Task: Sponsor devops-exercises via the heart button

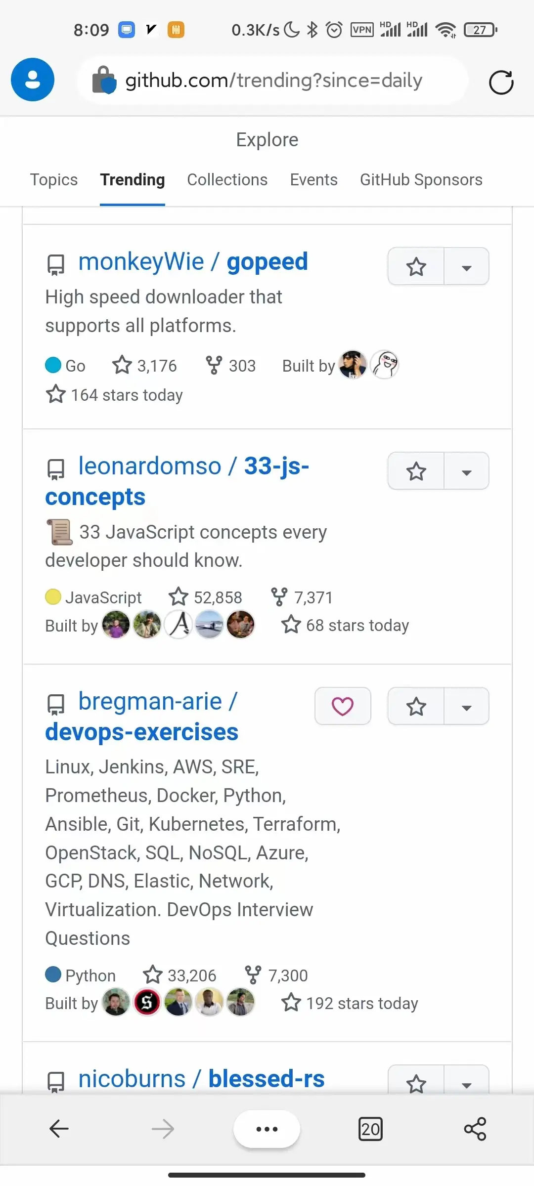Action: (343, 706)
